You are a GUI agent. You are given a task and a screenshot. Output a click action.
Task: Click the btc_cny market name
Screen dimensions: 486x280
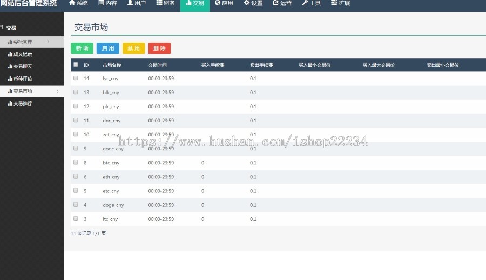[x=111, y=163]
